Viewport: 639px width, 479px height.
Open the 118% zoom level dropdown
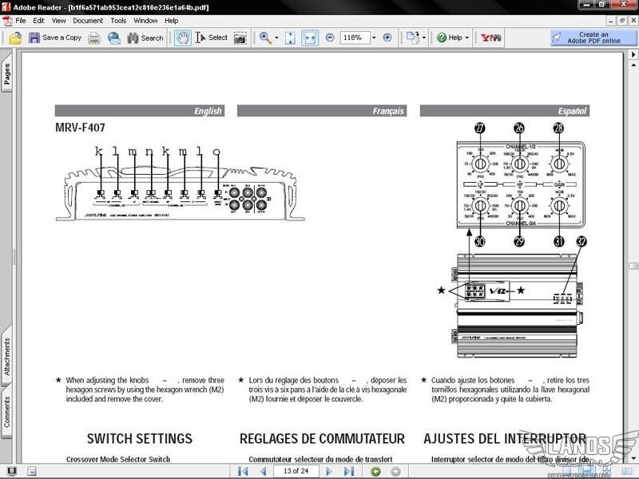pos(374,38)
